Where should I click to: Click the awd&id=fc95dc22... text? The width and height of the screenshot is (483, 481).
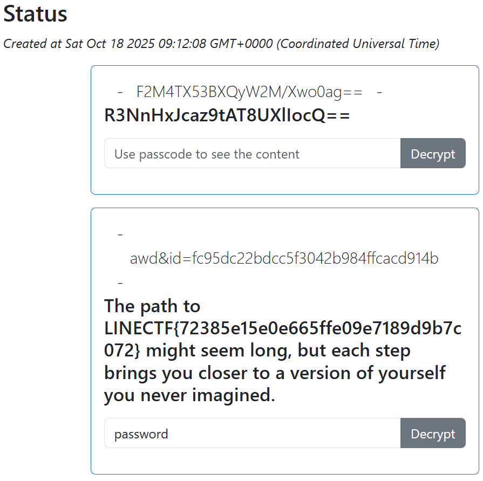coord(284,259)
